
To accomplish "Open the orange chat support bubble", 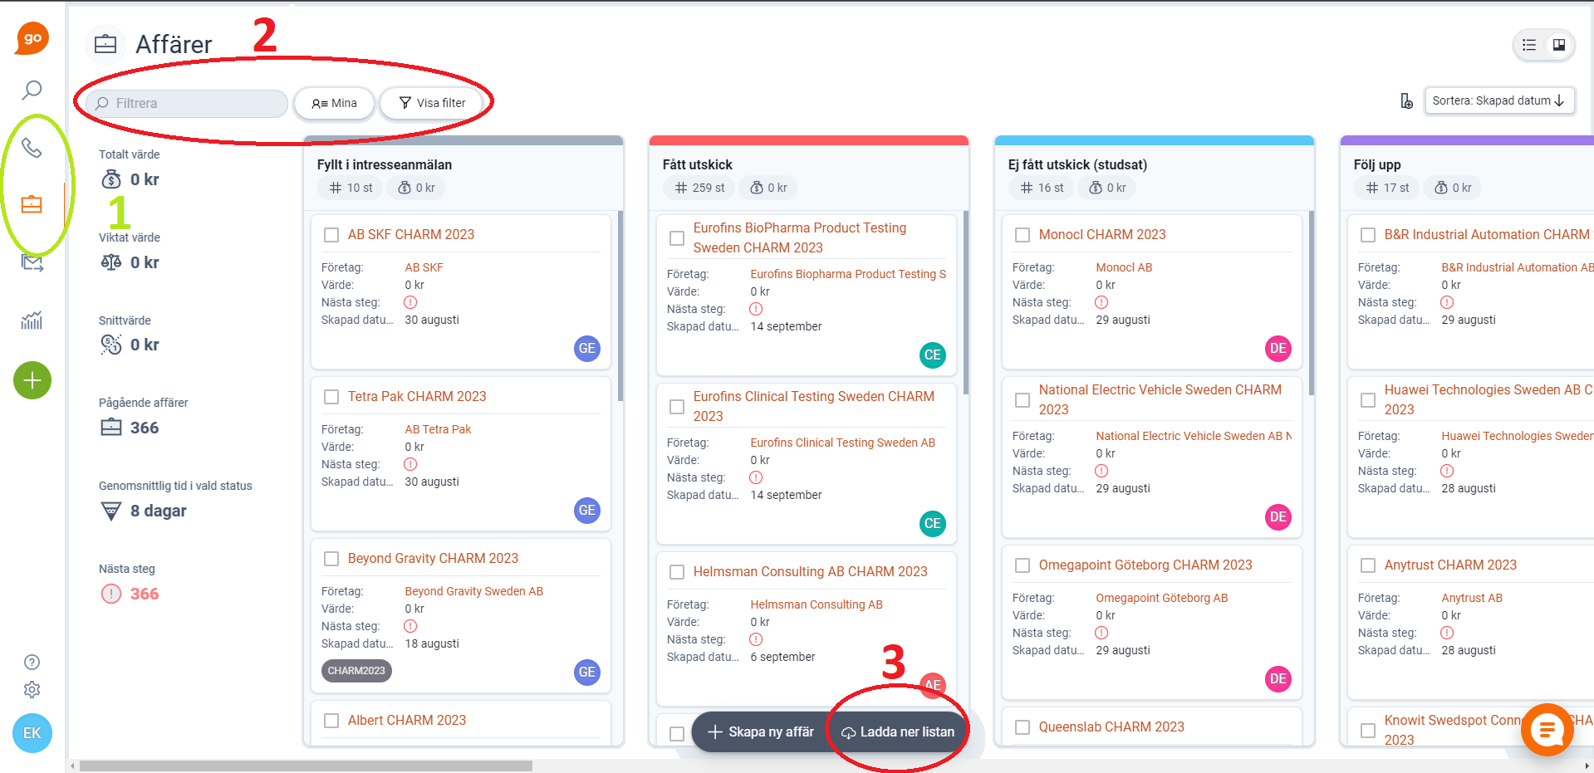I will (x=1547, y=730).
